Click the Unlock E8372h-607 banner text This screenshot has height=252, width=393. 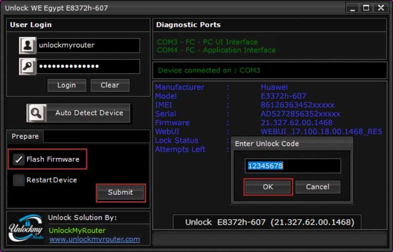(x=270, y=222)
